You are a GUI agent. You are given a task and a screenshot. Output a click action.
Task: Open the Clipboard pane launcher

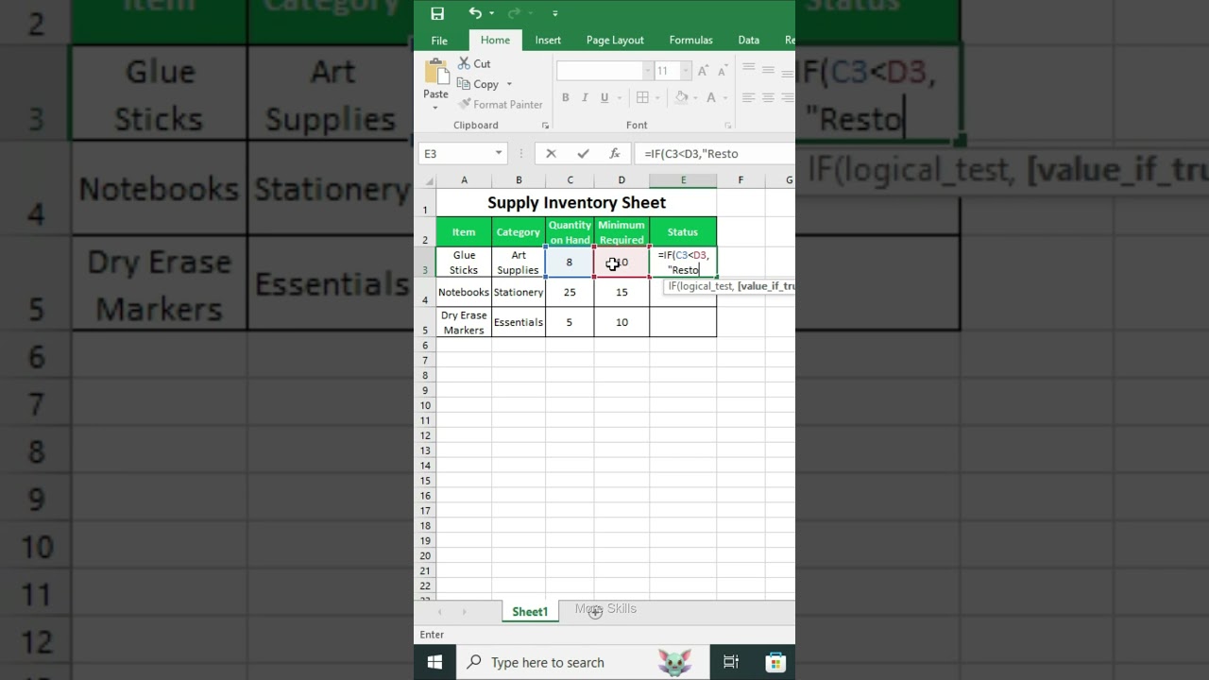(545, 126)
